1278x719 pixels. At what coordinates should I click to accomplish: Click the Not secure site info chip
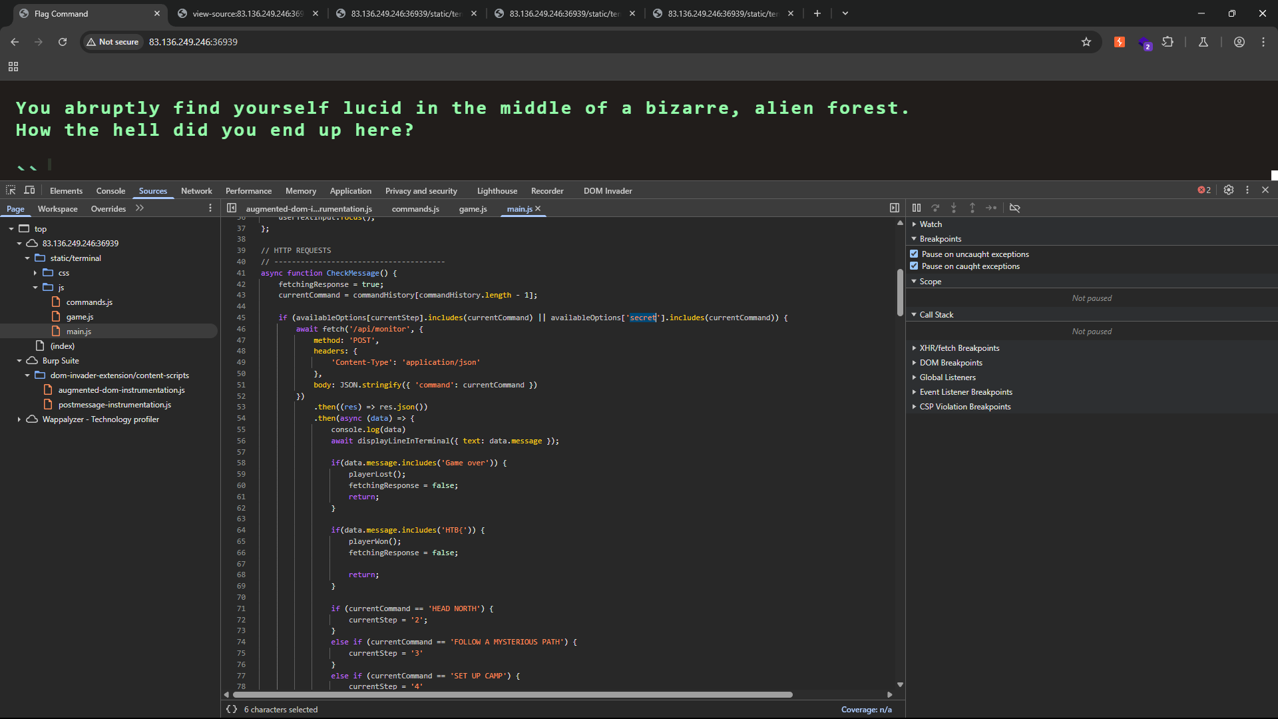(x=112, y=42)
